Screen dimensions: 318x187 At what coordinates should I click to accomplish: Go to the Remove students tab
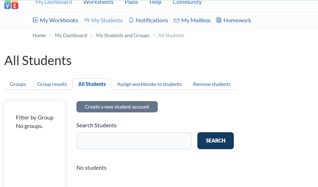(212, 84)
